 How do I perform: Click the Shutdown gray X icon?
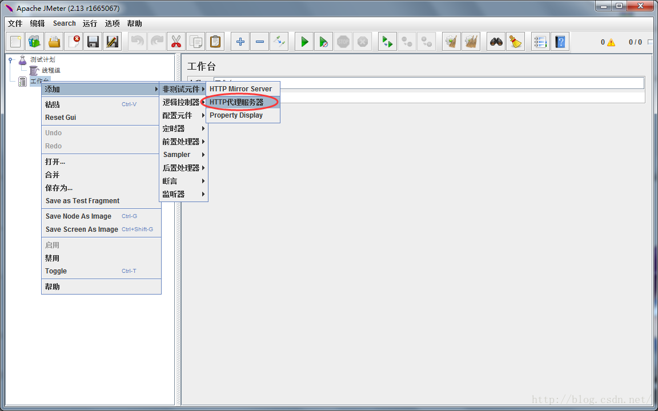point(362,42)
